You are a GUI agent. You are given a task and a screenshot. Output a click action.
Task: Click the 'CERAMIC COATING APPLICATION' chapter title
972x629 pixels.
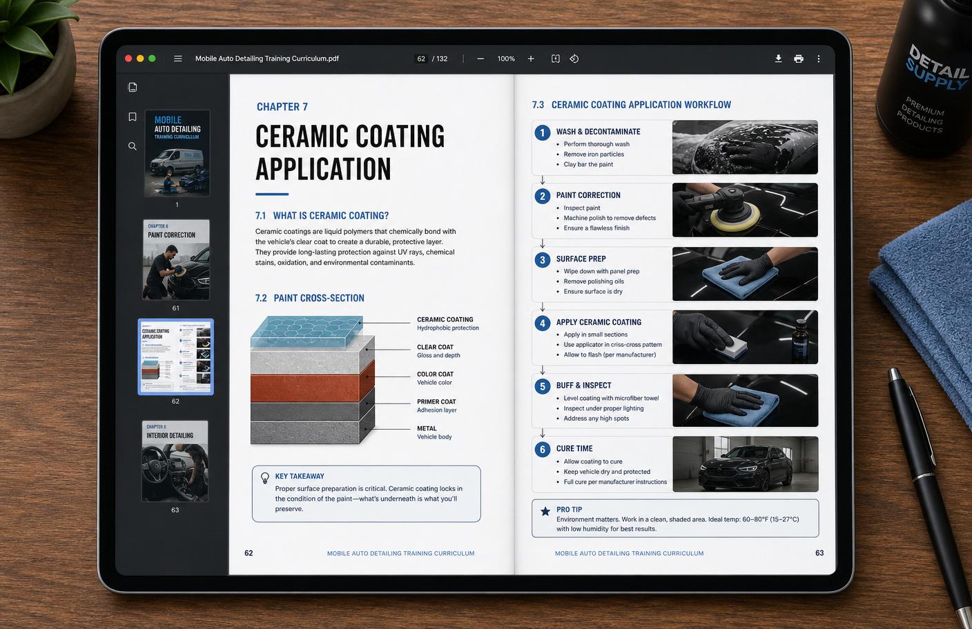[350, 152]
